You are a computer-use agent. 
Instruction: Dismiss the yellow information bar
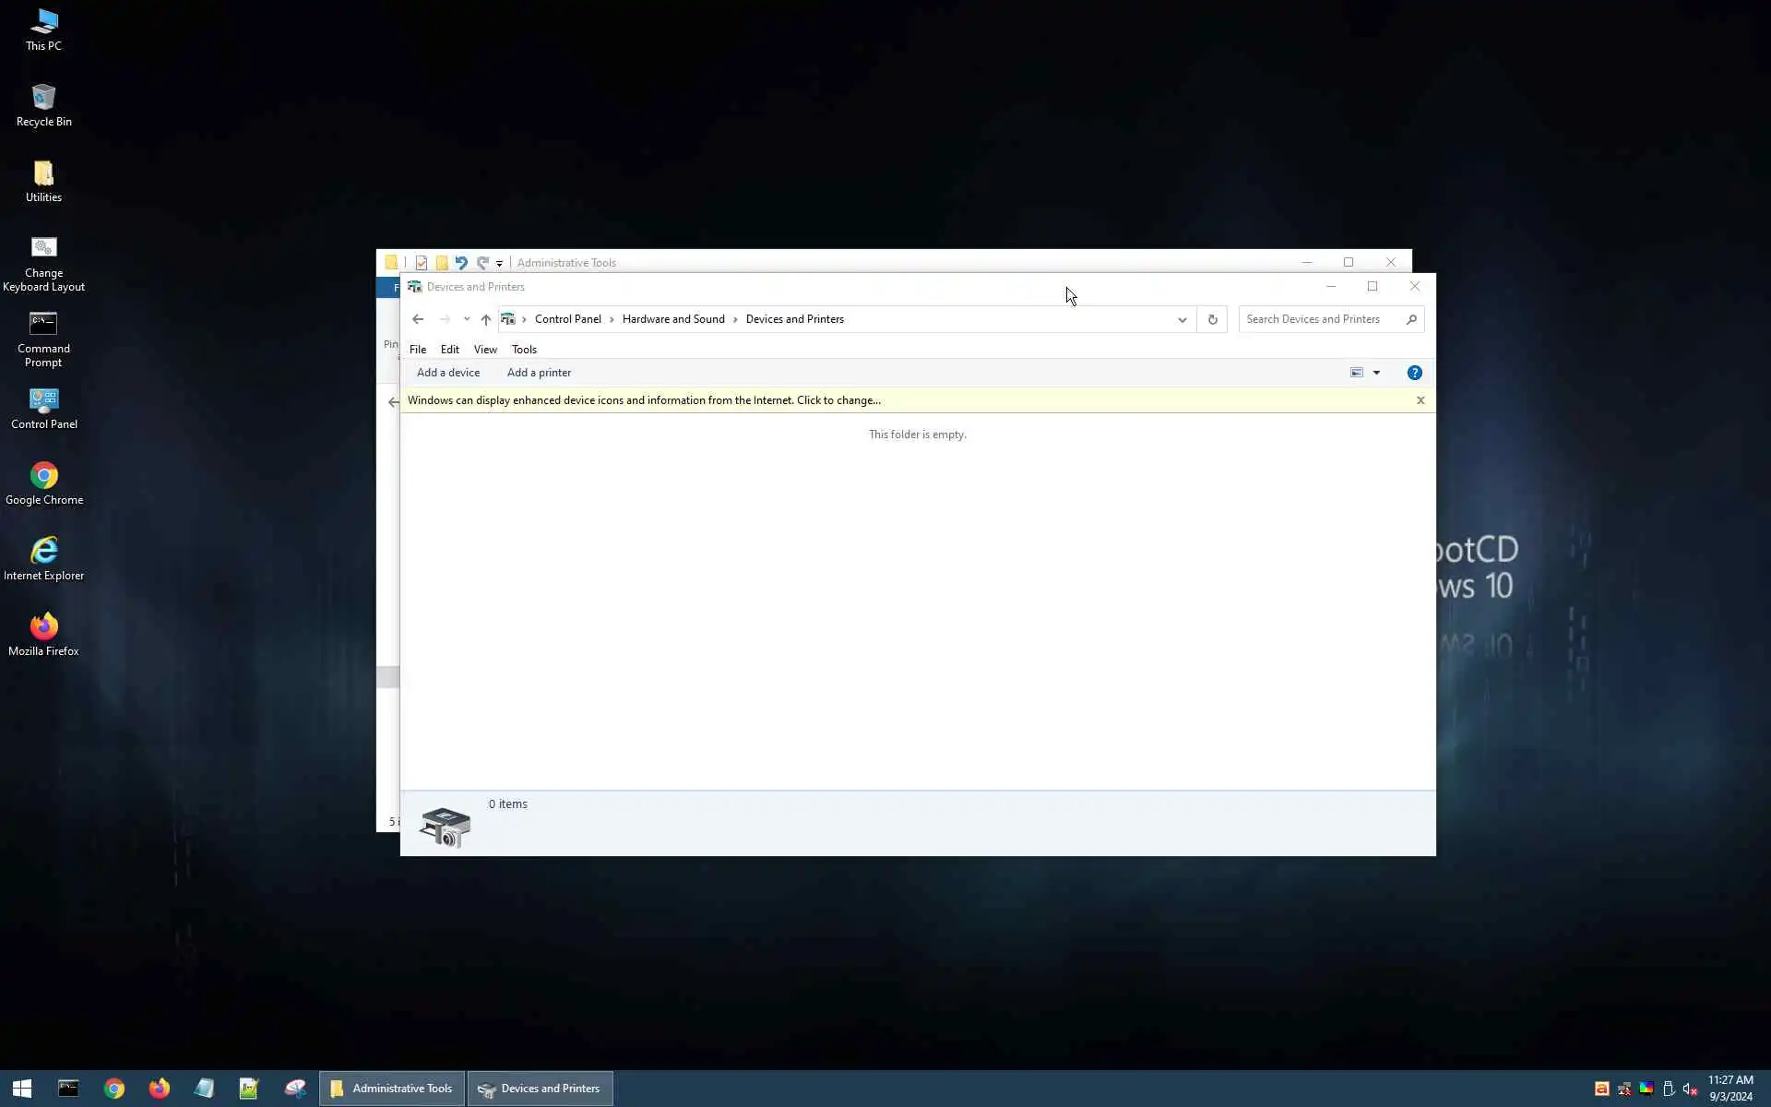[x=1420, y=400]
